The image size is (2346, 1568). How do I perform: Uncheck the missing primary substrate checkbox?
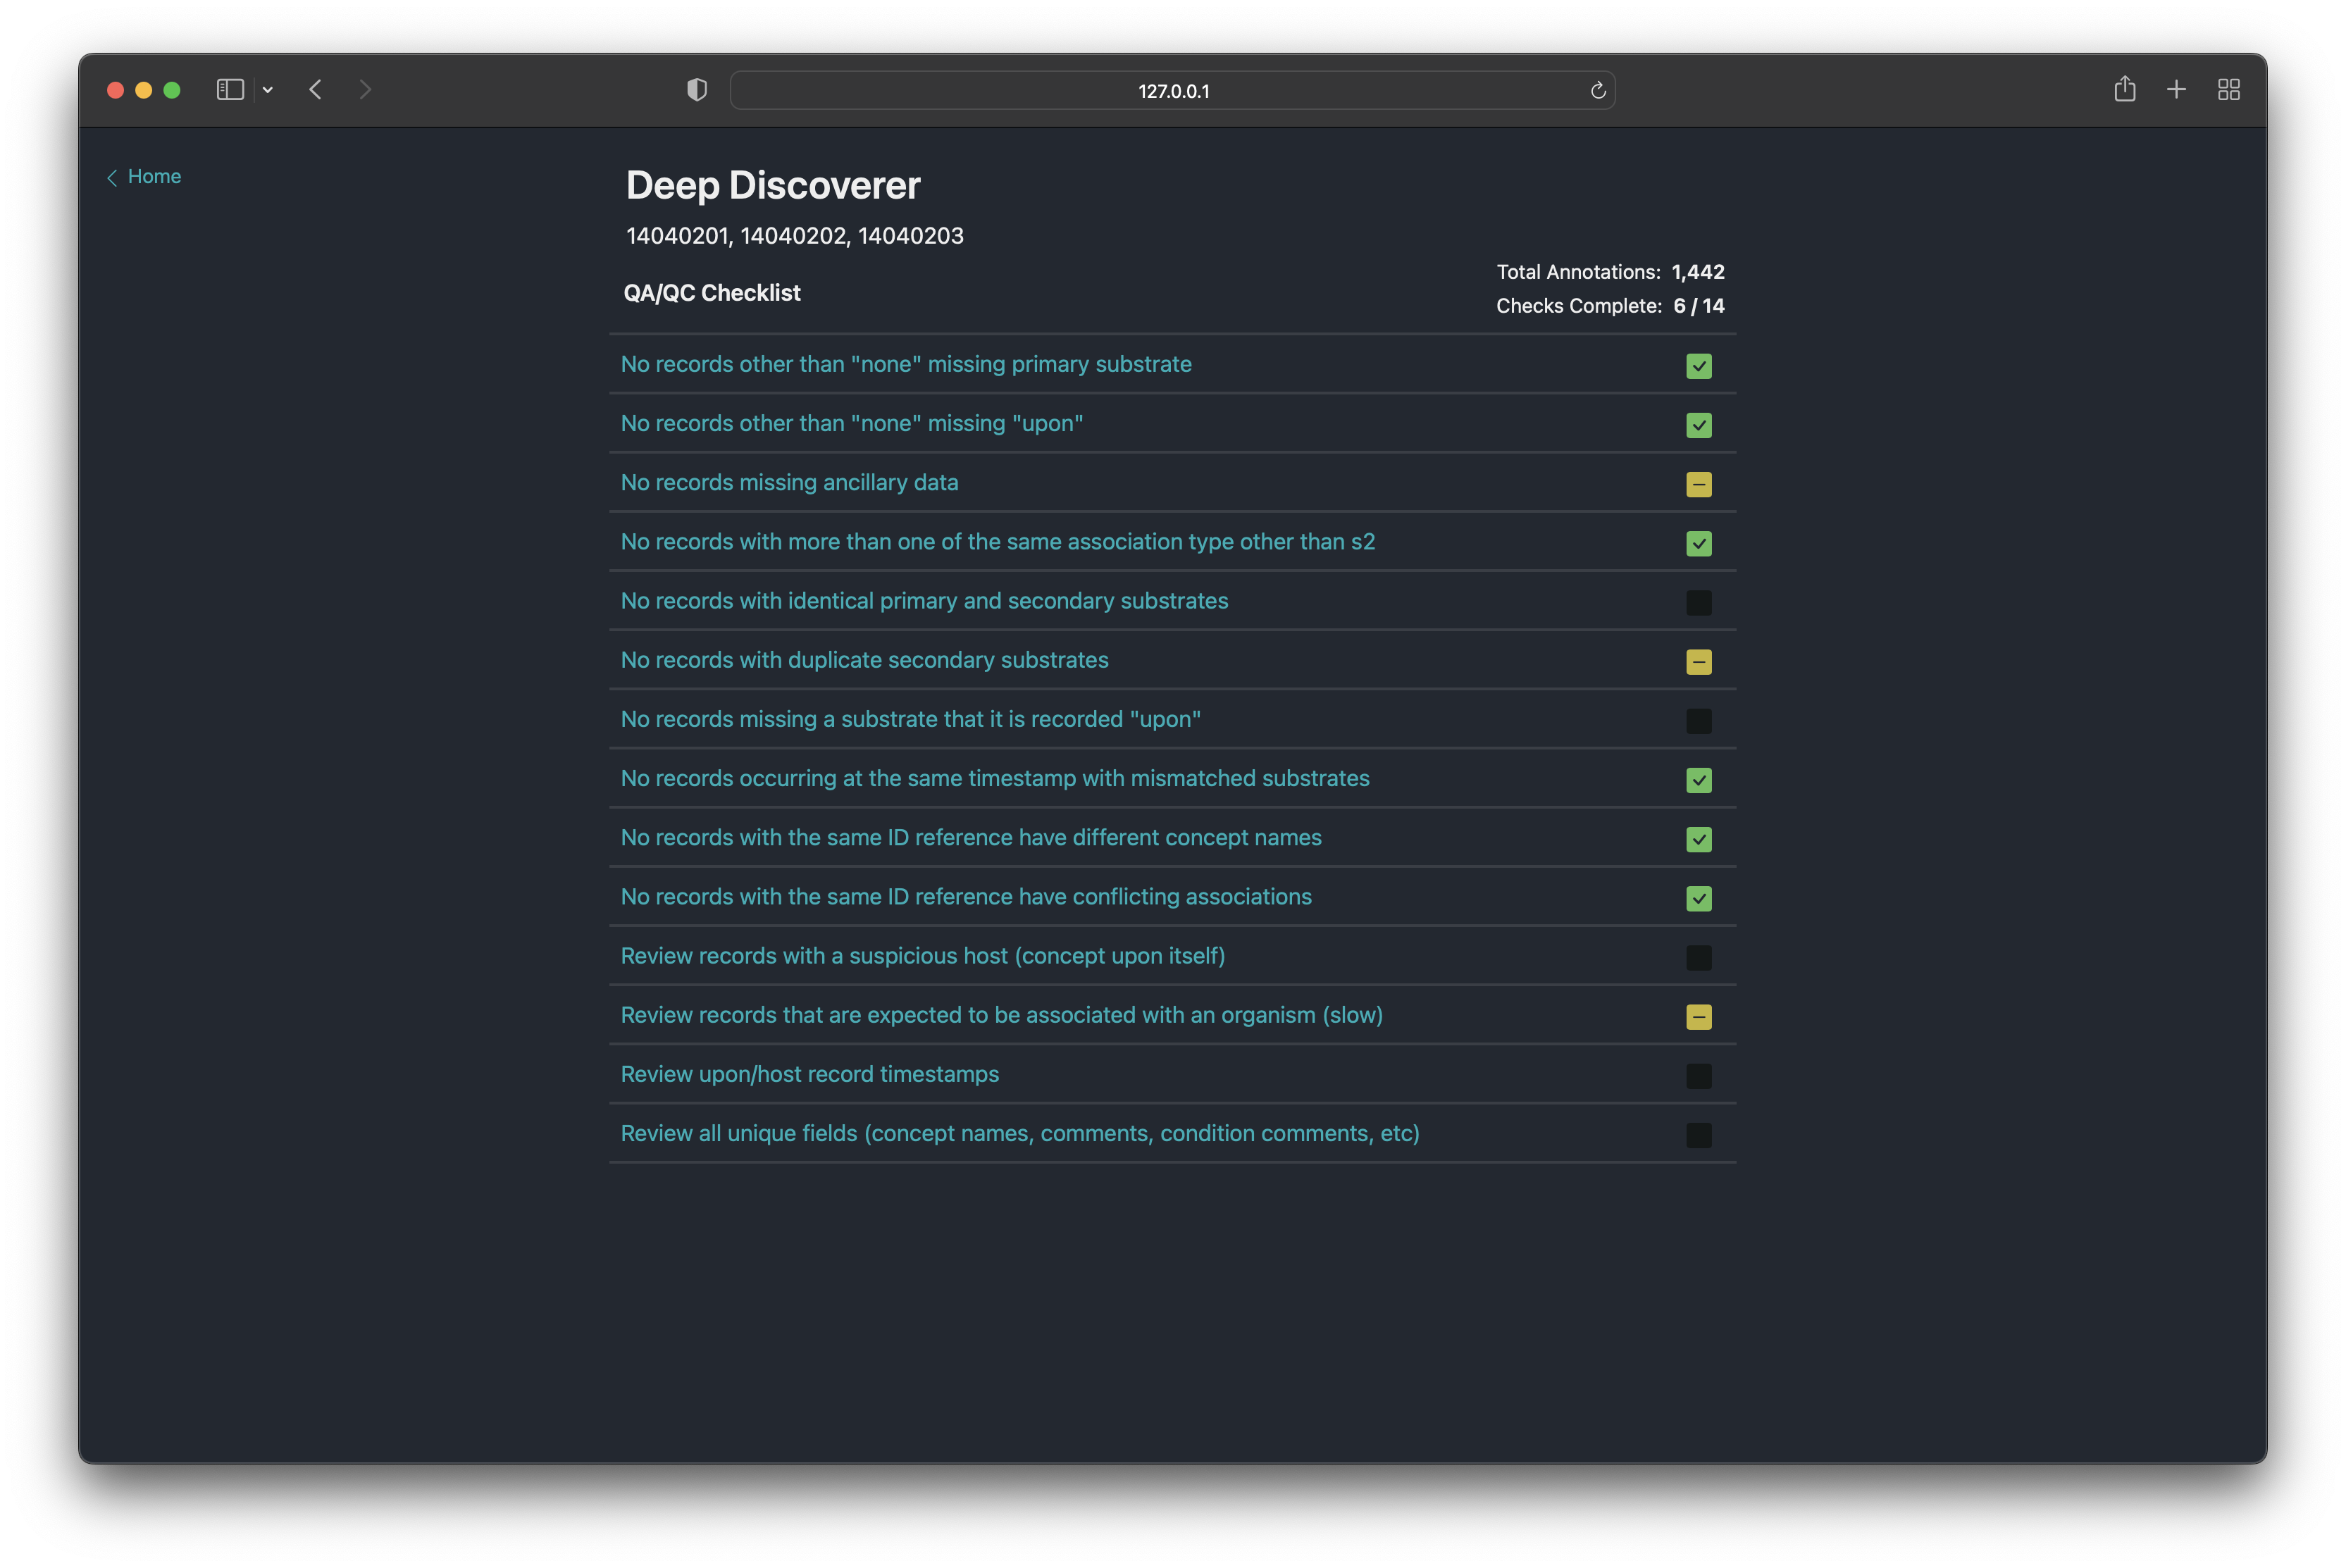pos(1698,366)
